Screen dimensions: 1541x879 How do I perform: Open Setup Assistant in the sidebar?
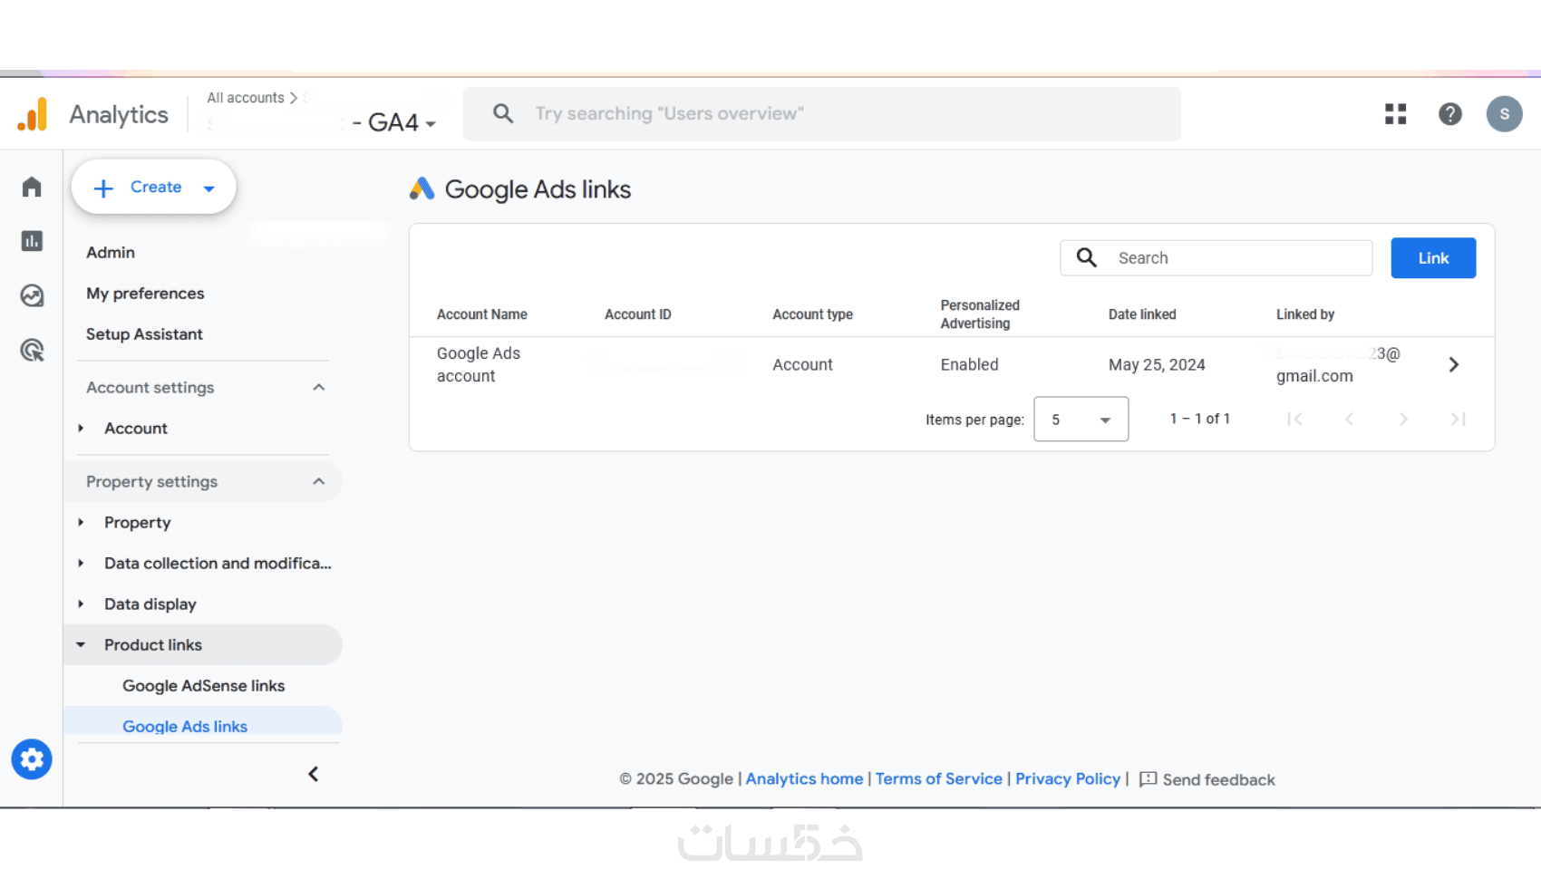tap(144, 334)
